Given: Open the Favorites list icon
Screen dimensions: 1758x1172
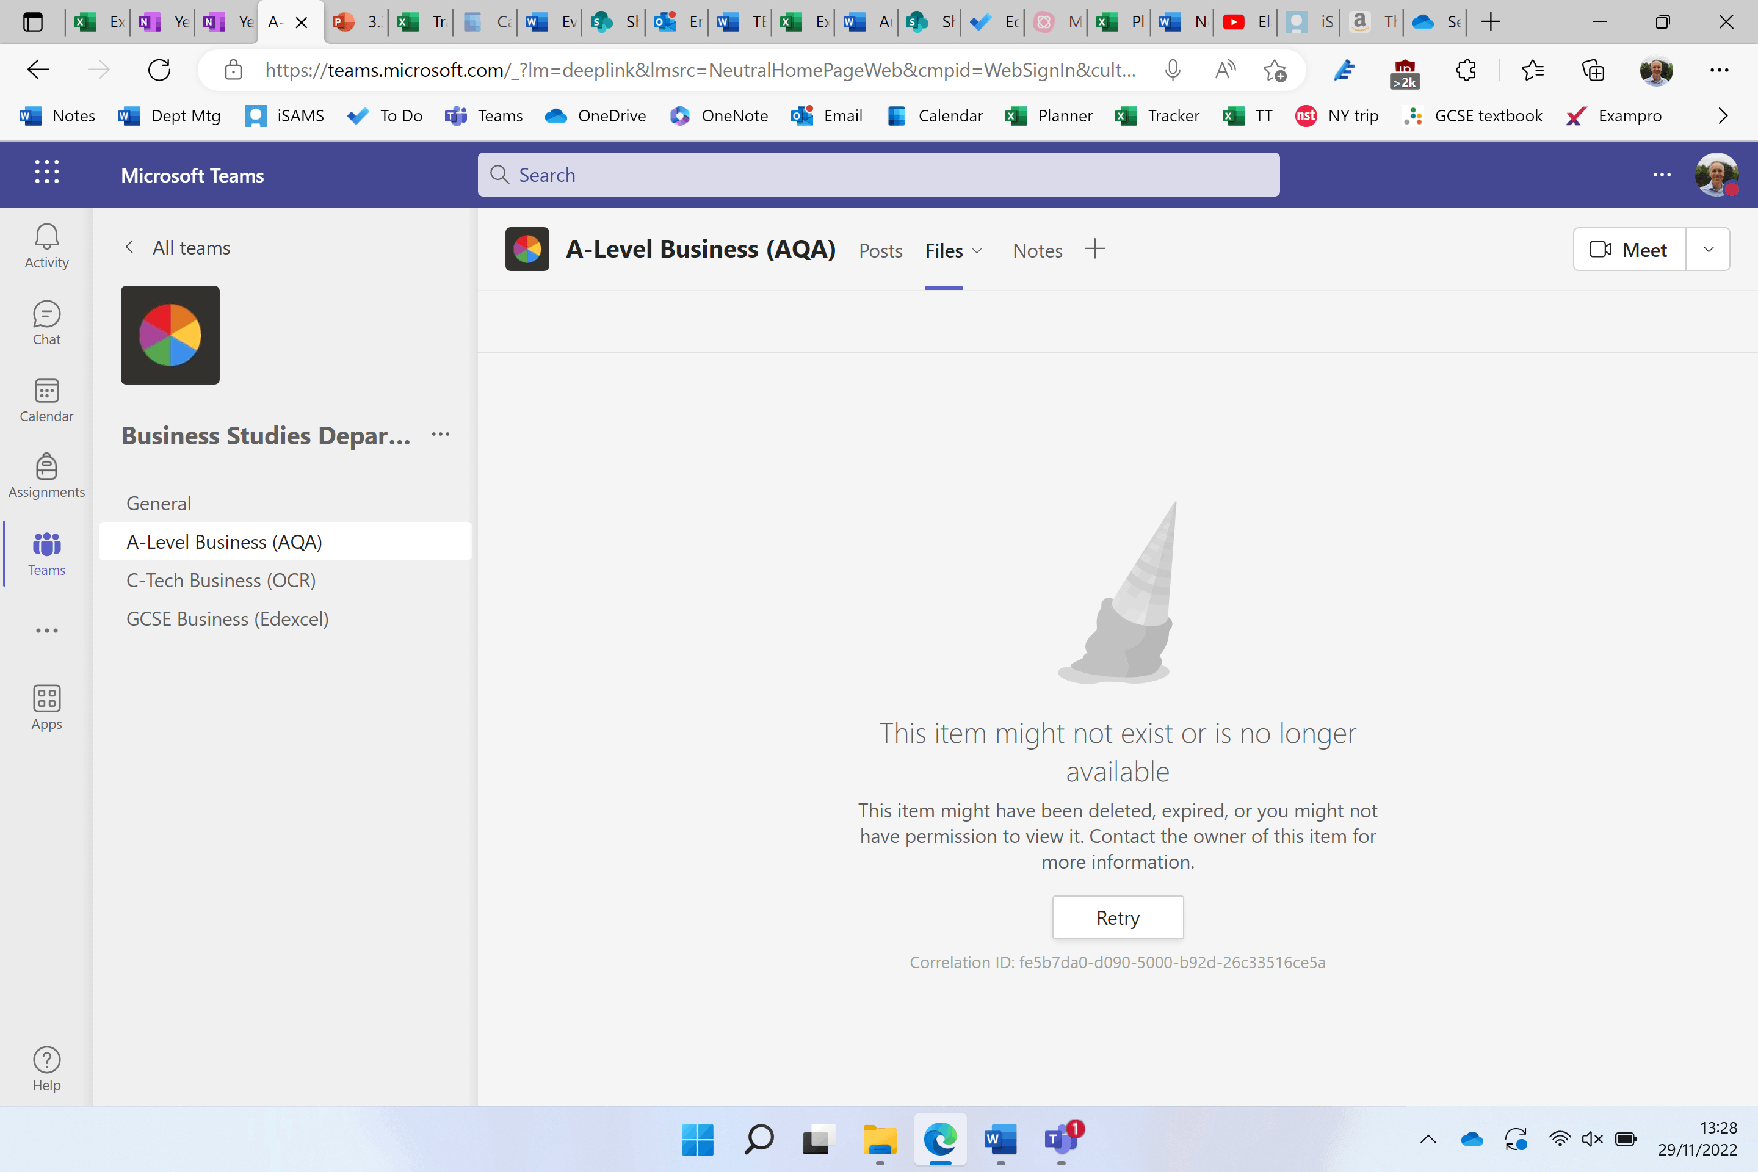Looking at the screenshot, I should click(1532, 70).
